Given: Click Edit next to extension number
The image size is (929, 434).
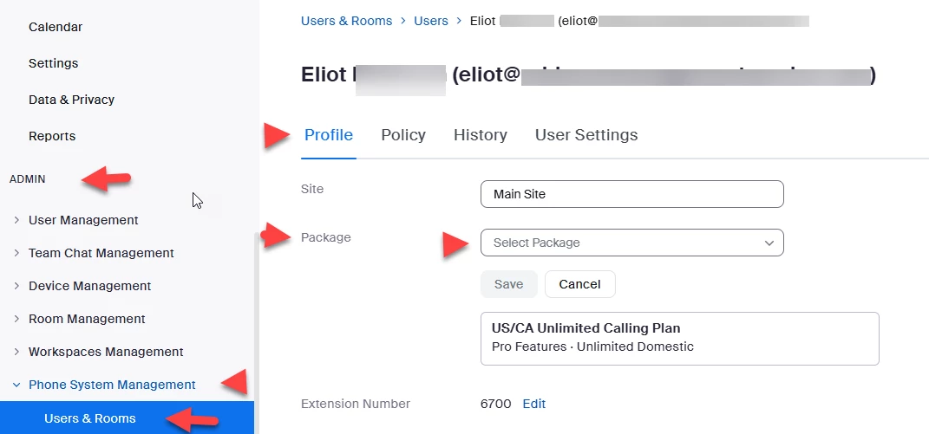Looking at the screenshot, I should pos(534,404).
